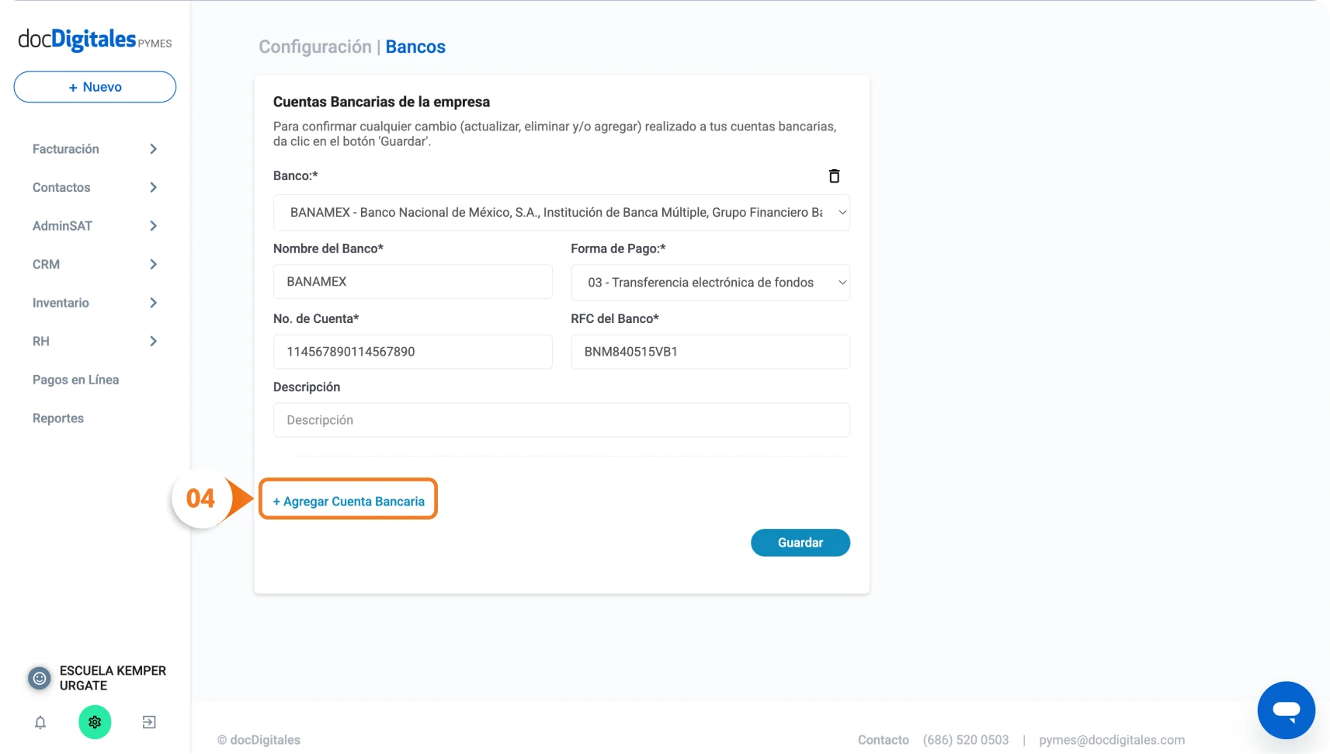Open the chat support bubble

tap(1286, 710)
